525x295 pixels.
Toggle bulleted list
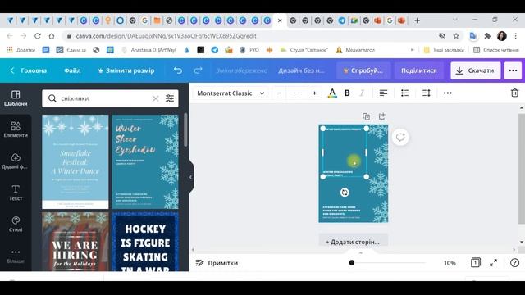[x=404, y=93]
